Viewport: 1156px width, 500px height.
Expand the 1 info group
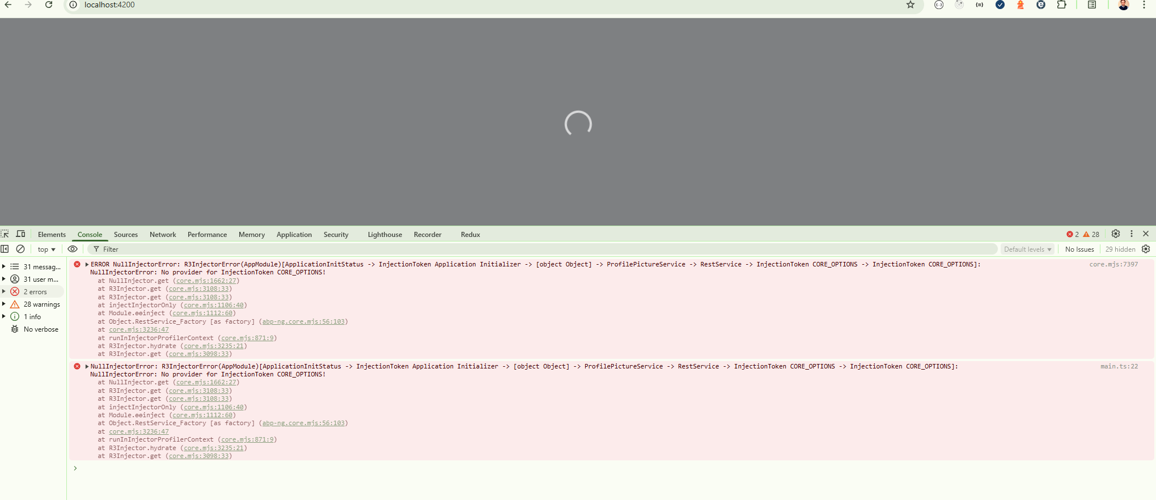tap(4, 316)
